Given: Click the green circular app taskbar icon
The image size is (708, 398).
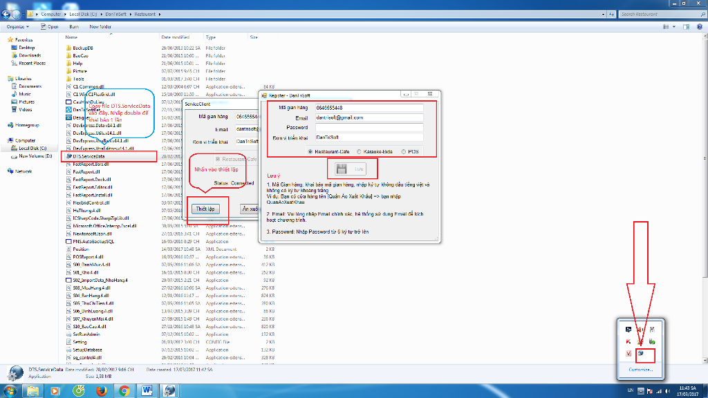Looking at the screenshot, I should (x=79, y=391).
